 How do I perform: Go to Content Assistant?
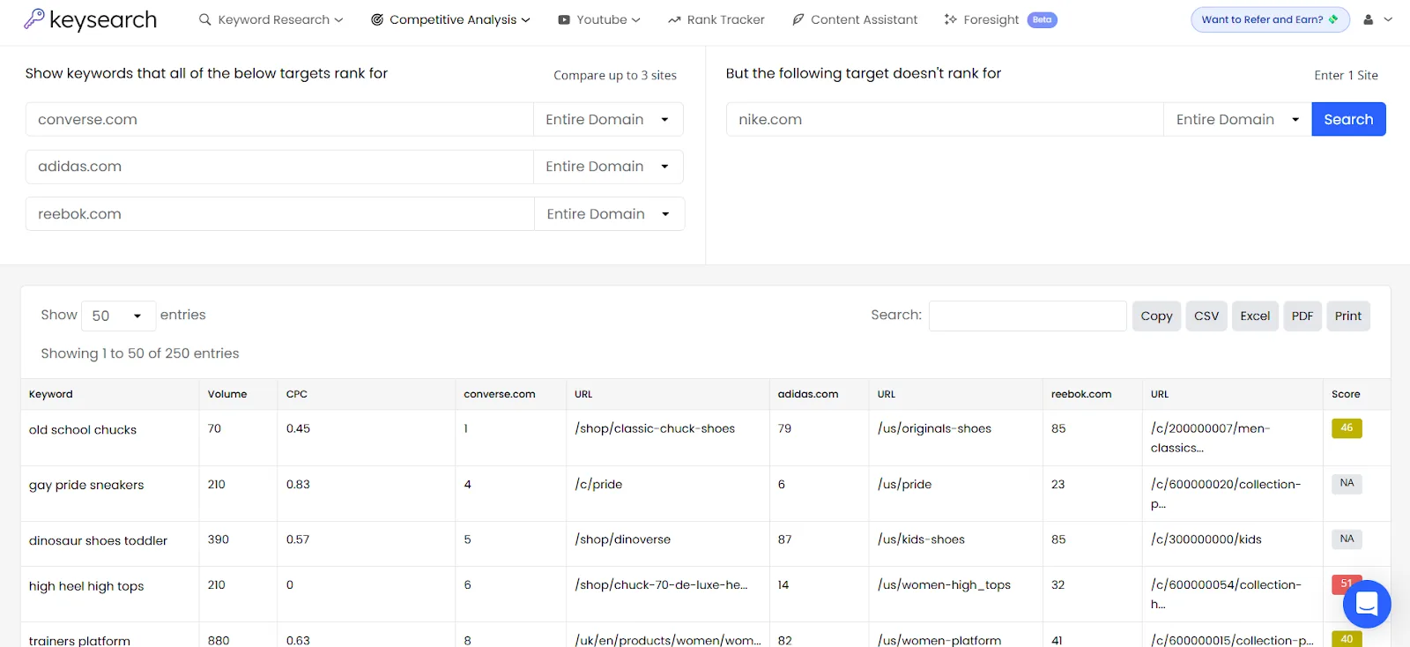[854, 19]
